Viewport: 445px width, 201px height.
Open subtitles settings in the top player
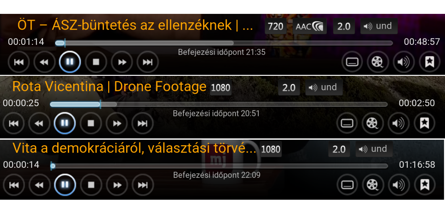click(x=352, y=62)
